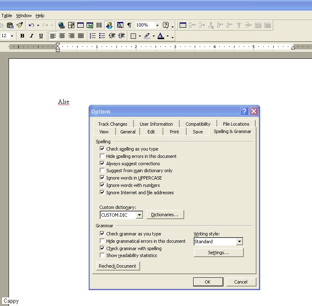
Task: Insert a Microsoft Excel Worksheet
Action: click(90, 25)
